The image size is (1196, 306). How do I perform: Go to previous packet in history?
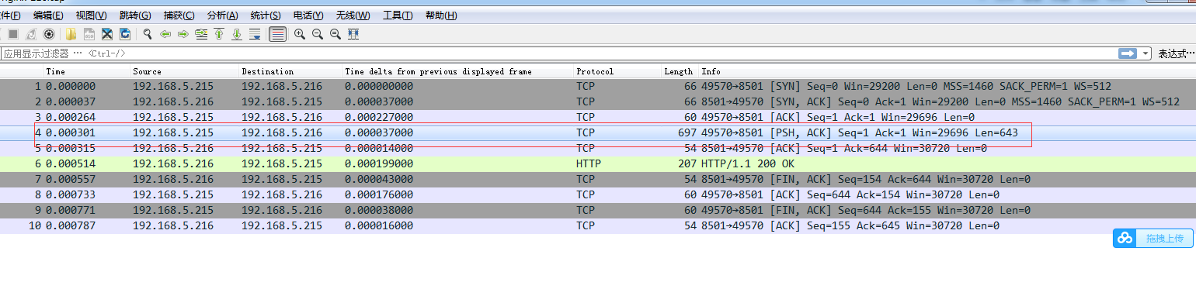165,34
